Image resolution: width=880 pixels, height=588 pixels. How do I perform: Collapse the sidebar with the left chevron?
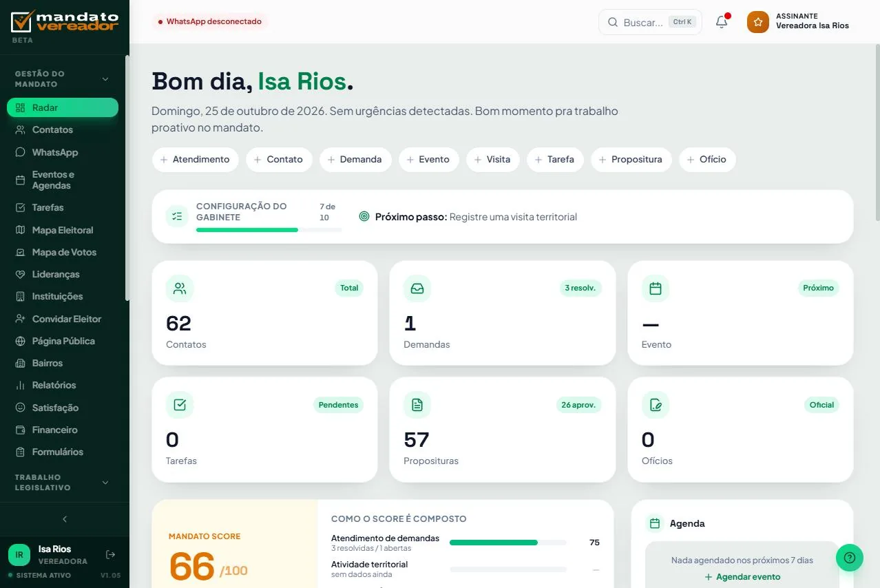(65, 519)
